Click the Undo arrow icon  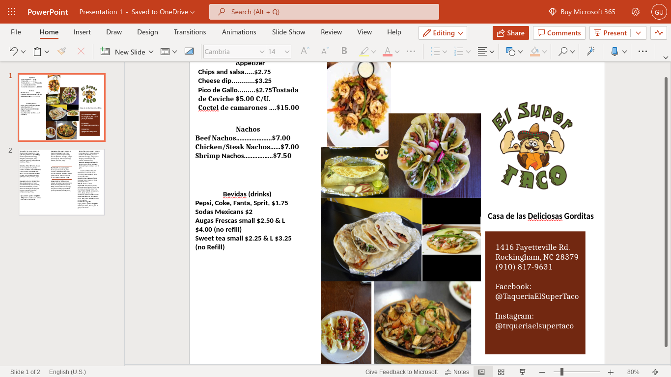pyautogui.click(x=13, y=52)
